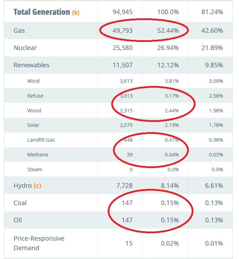The width and height of the screenshot is (239, 259).
Task: Click the orange (b) footnote link
Action: tap(76, 13)
